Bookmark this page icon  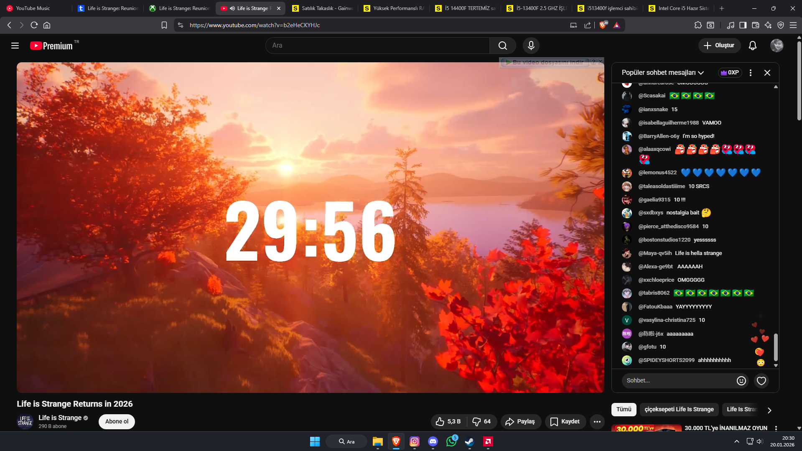click(164, 25)
